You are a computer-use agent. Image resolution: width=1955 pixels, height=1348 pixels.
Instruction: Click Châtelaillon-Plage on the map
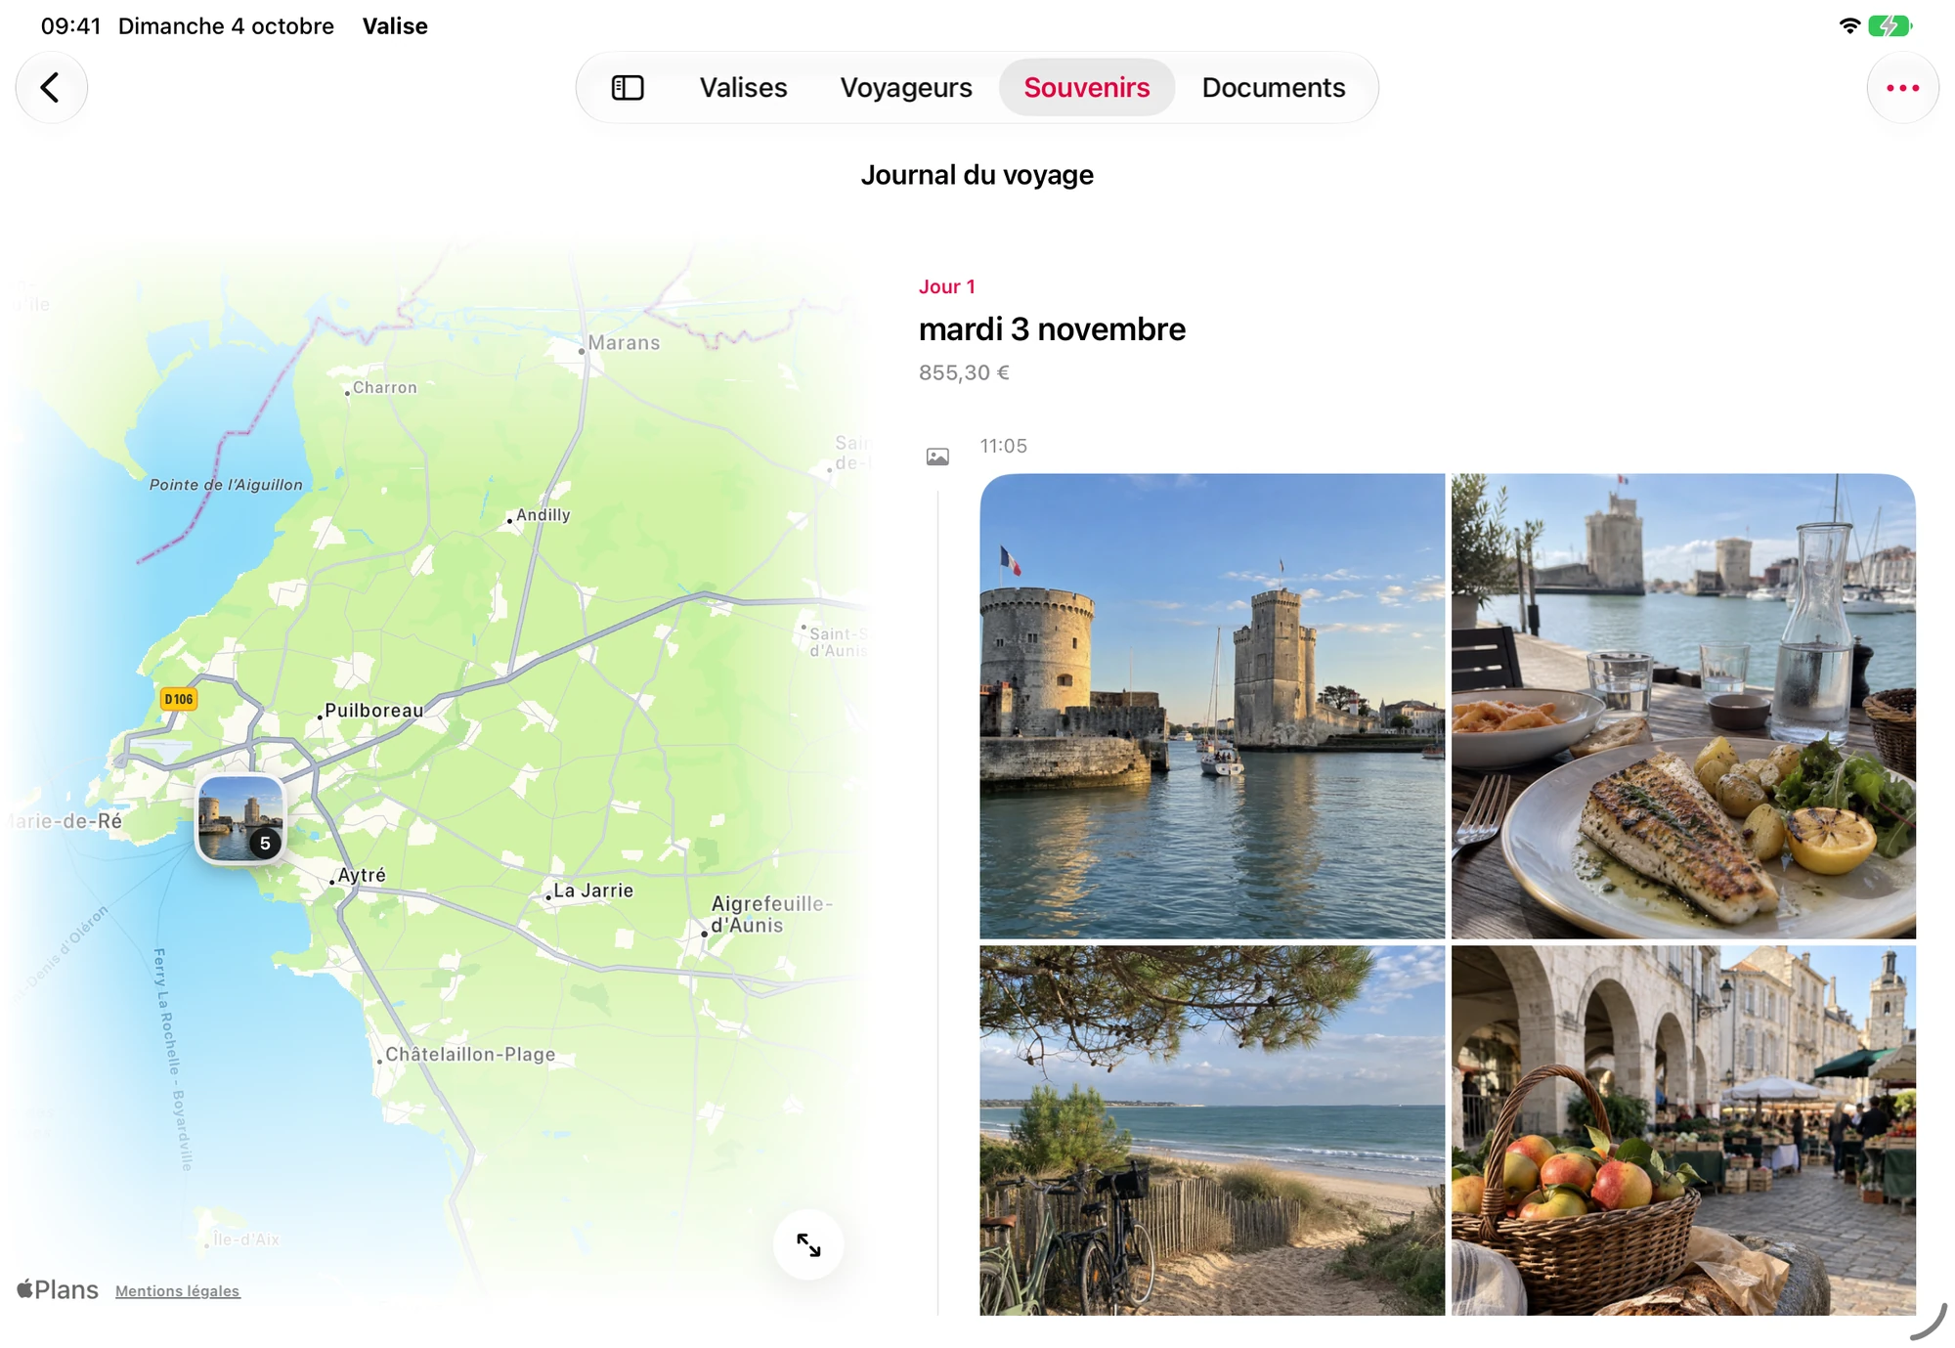tap(470, 1055)
